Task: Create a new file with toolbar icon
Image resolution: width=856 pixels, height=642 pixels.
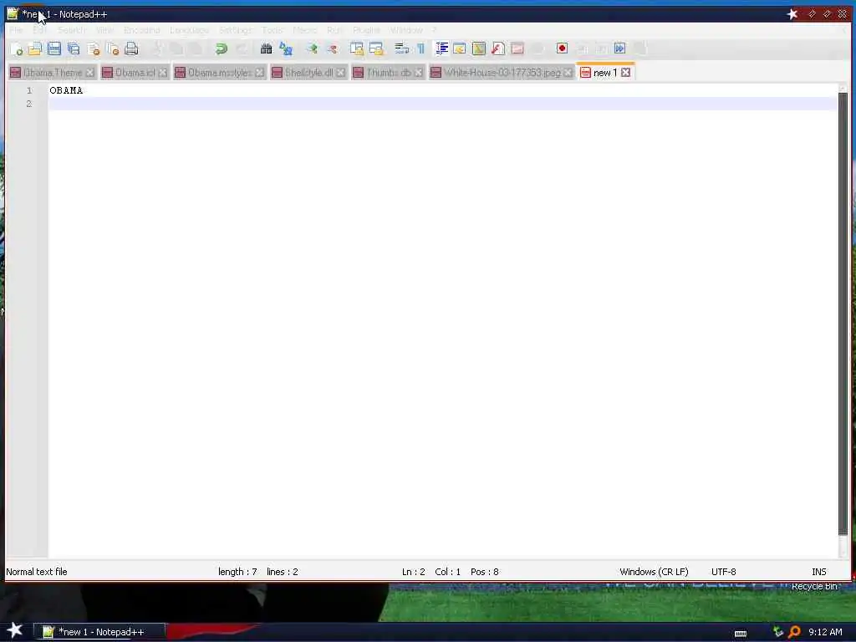Action: click(x=17, y=49)
